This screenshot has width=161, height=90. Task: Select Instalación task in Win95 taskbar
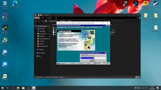click(x=98, y=63)
